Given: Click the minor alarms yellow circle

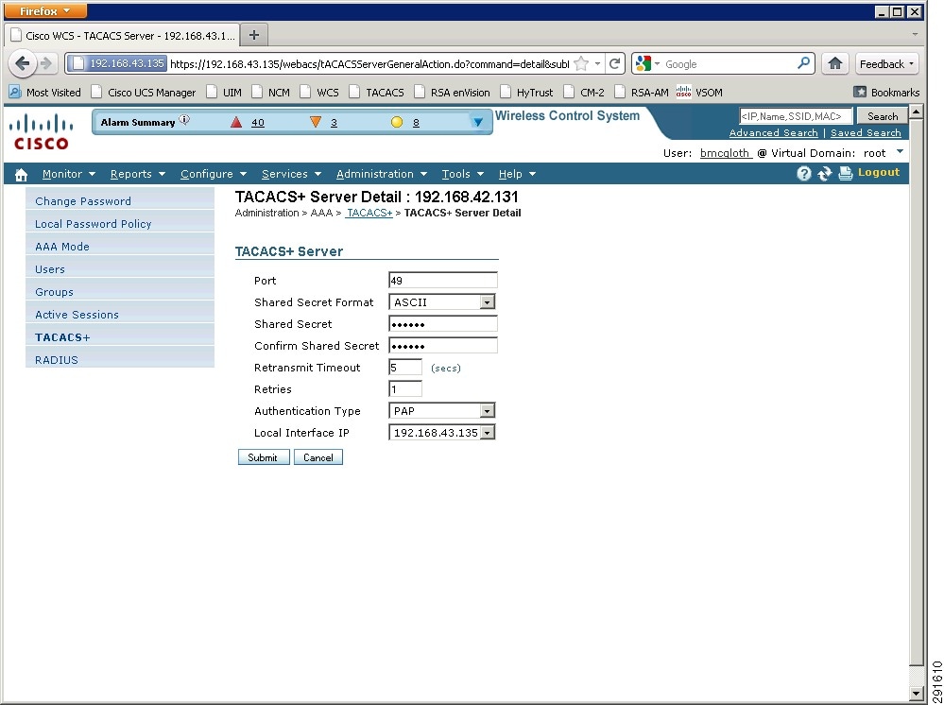Looking at the screenshot, I should pos(396,122).
